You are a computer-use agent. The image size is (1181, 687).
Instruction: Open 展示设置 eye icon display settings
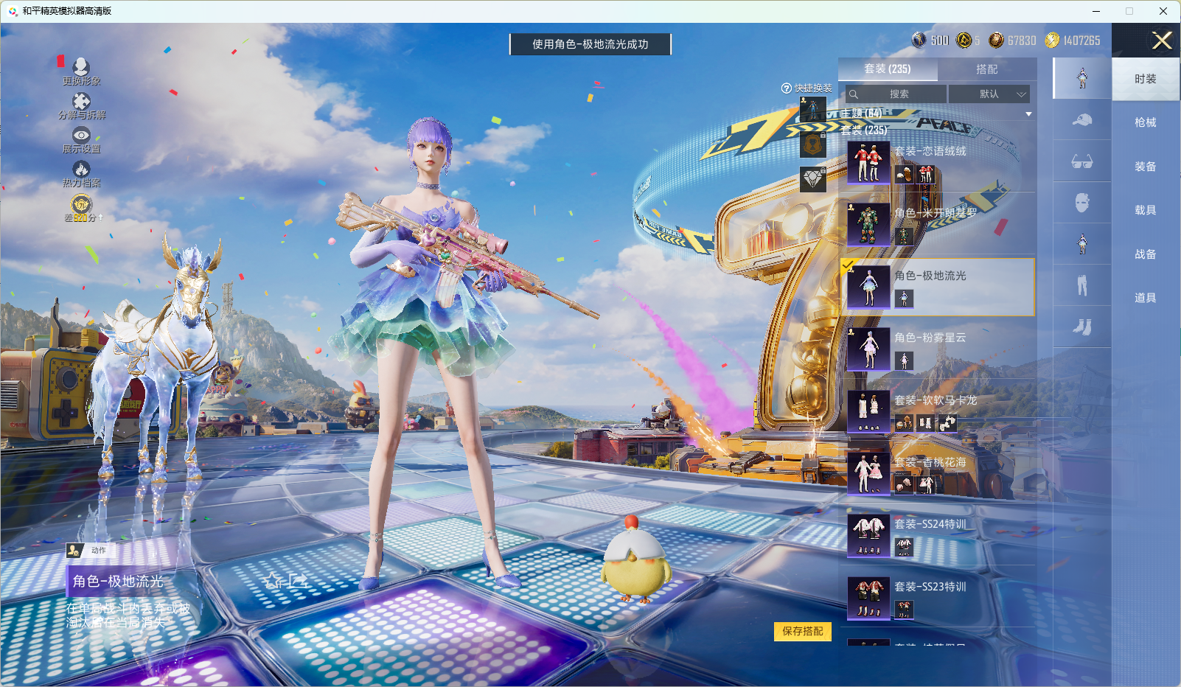(81, 135)
